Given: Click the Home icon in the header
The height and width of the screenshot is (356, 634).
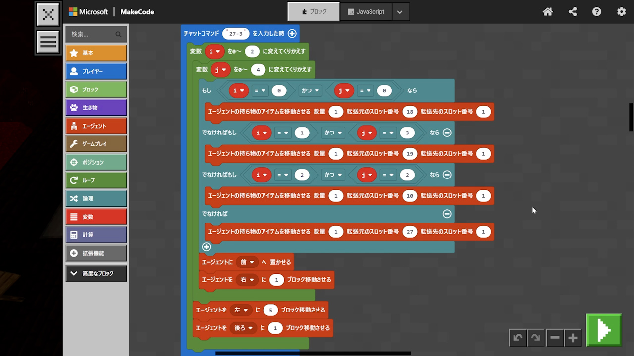Looking at the screenshot, I should click(x=548, y=12).
